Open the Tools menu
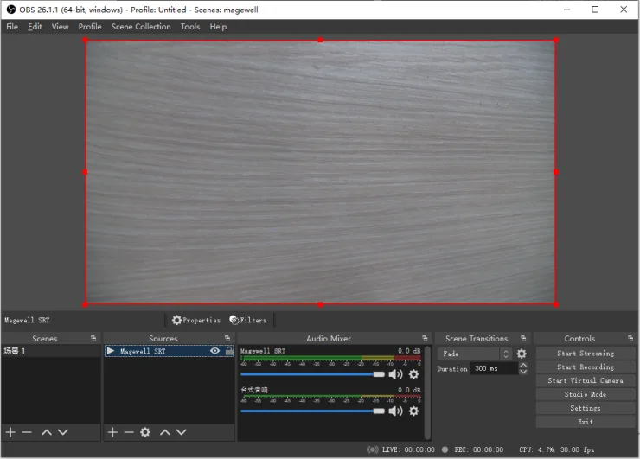Image resolution: width=640 pixels, height=459 pixels. (x=190, y=27)
